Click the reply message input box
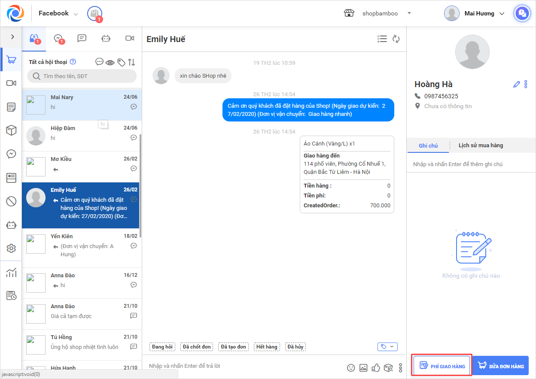536x379 pixels. click(x=245, y=366)
